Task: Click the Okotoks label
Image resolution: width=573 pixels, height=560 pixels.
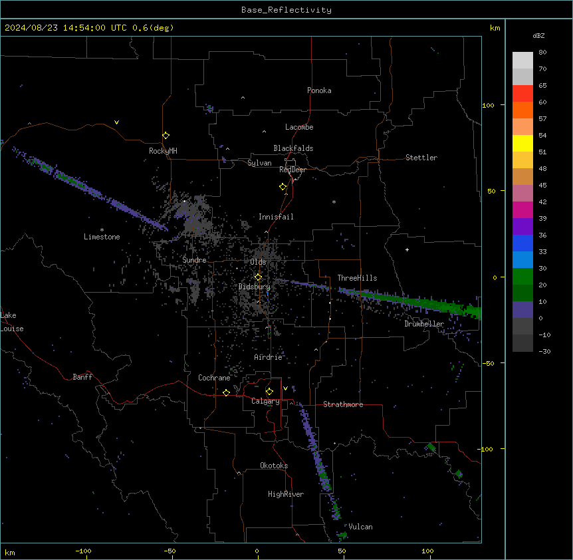Action: (274, 466)
